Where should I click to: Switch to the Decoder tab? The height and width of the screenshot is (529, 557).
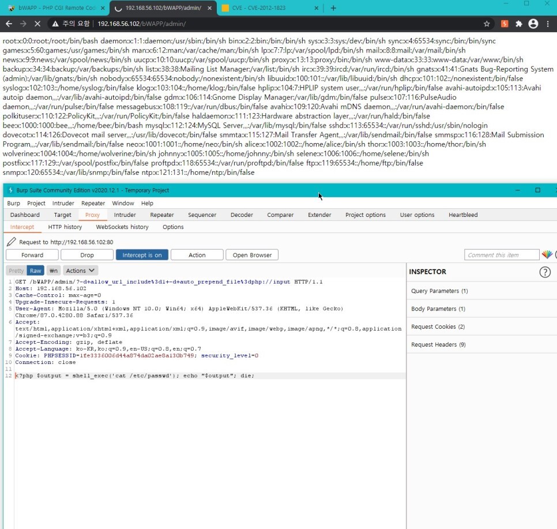click(242, 215)
